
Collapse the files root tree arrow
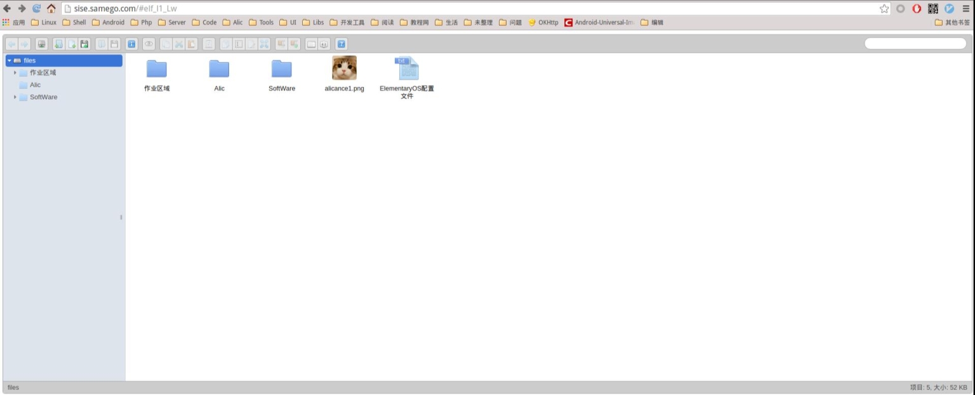[10, 61]
